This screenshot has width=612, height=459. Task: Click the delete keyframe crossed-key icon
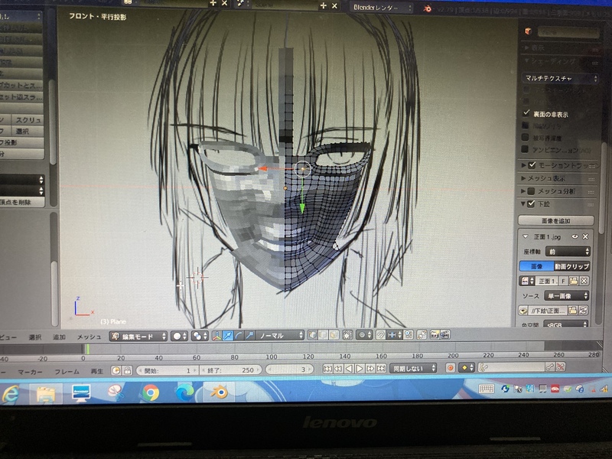coord(561,367)
